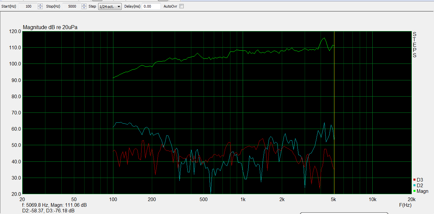
Task: Click the Delay(ms) label
Action: 132,6
